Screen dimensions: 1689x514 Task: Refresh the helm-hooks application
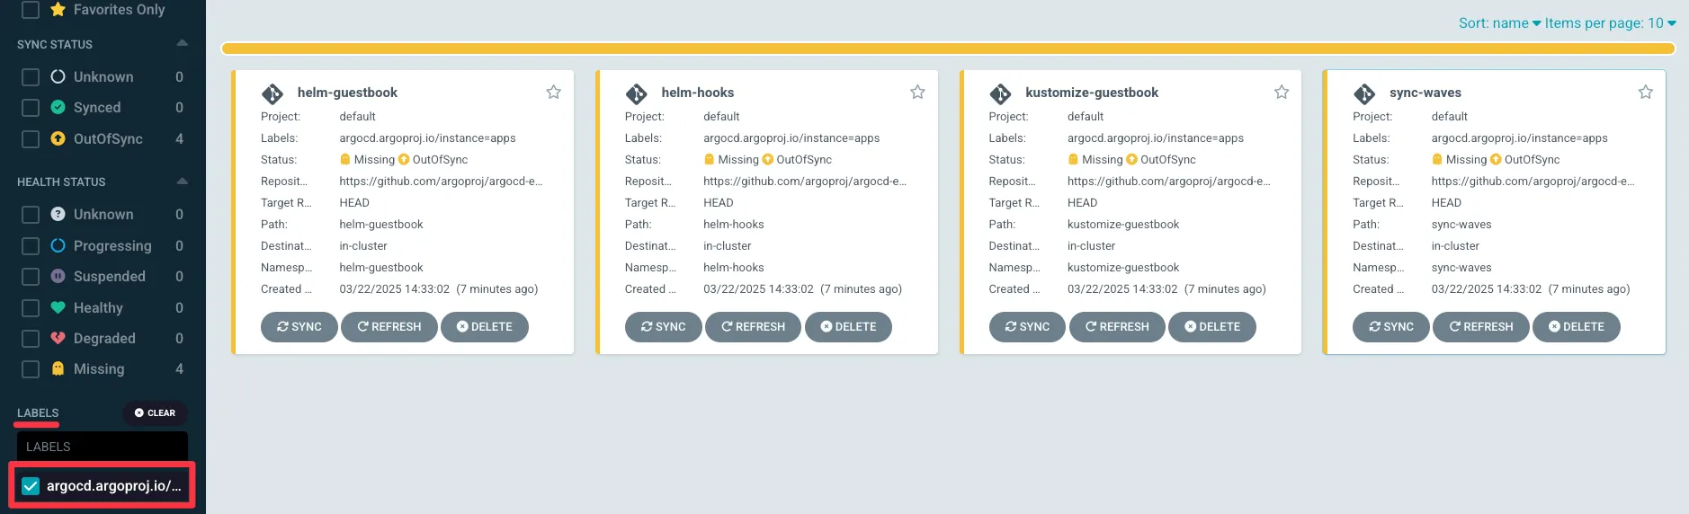[754, 327]
